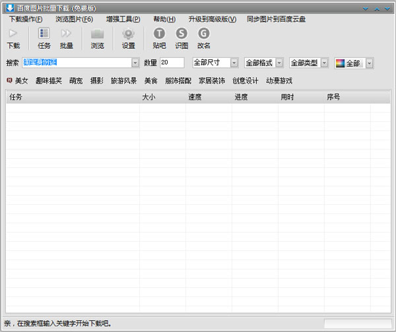
Task: Open the 下载操作(F) menu
Action: 26,19
